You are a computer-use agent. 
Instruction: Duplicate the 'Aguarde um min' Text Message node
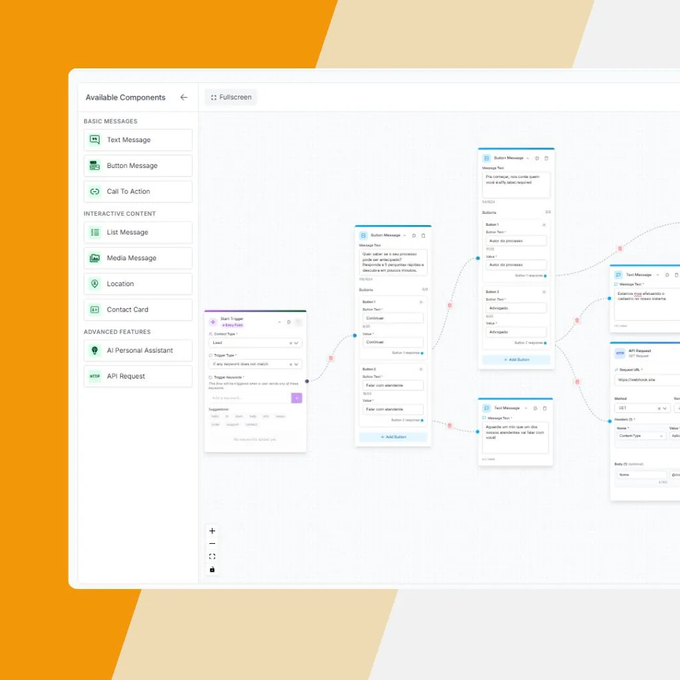click(535, 408)
